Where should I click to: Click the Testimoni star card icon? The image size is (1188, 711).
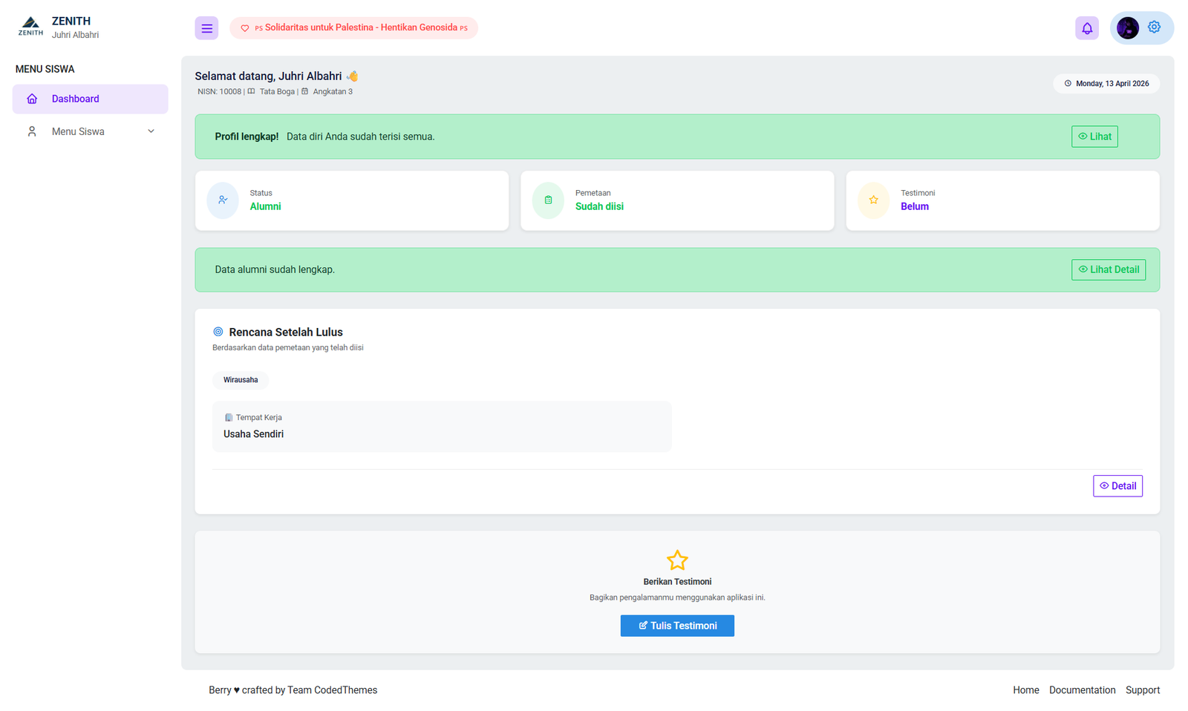(x=873, y=200)
